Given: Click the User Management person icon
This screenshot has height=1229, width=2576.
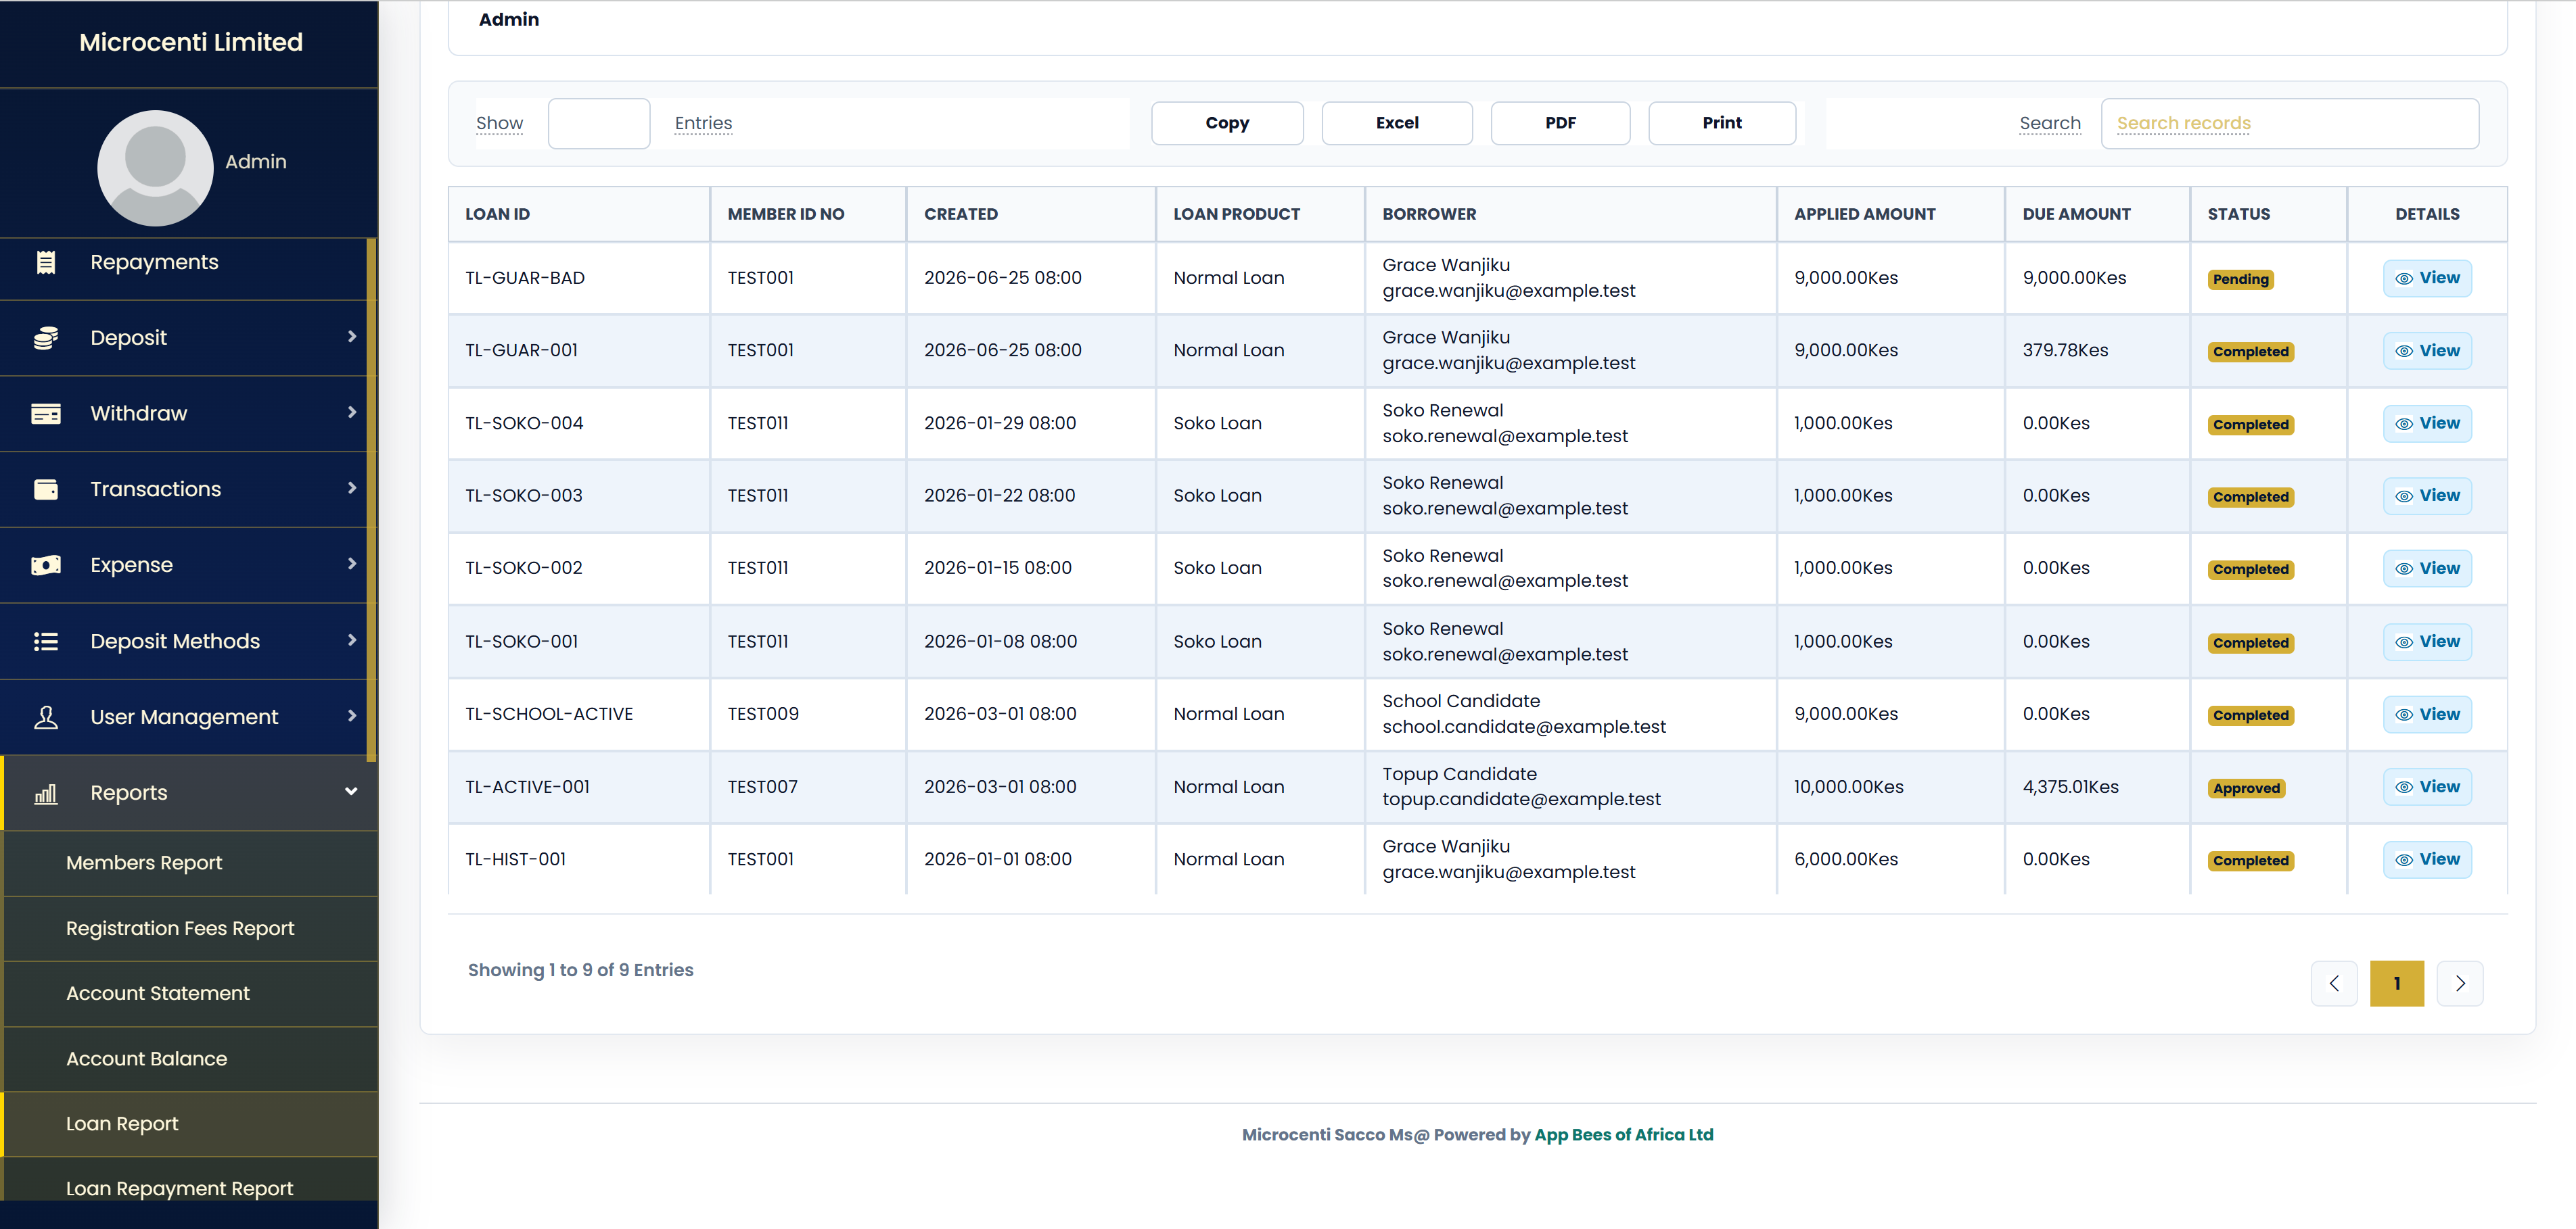Looking at the screenshot, I should 46,717.
